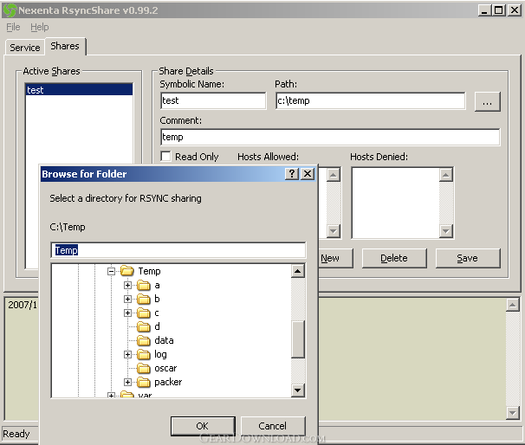Select the 'oscar' folder label

[x=165, y=368]
